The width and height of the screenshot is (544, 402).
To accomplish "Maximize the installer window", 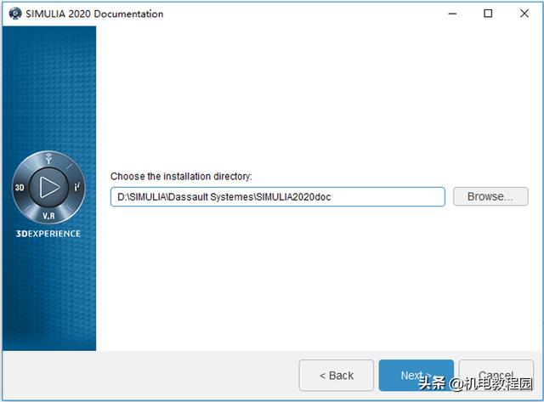I will tap(488, 14).
